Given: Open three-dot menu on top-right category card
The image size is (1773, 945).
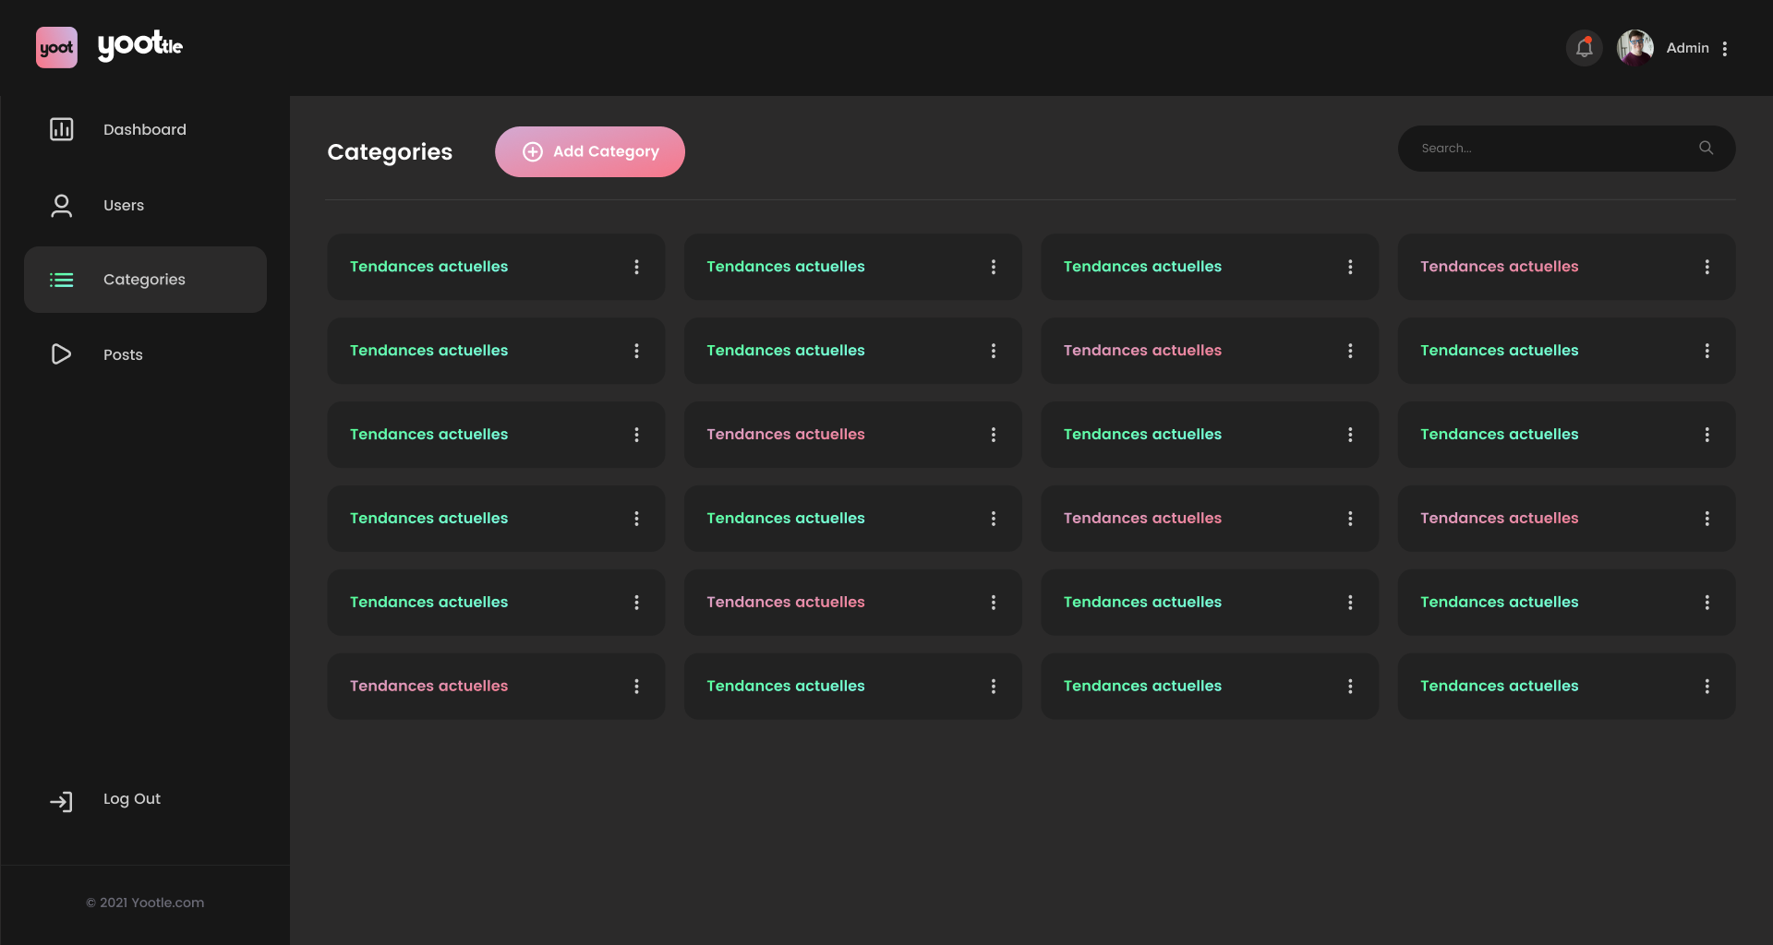Looking at the screenshot, I should click(1707, 267).
